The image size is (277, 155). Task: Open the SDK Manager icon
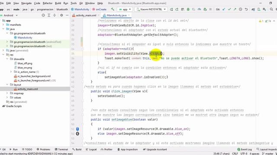264,9
